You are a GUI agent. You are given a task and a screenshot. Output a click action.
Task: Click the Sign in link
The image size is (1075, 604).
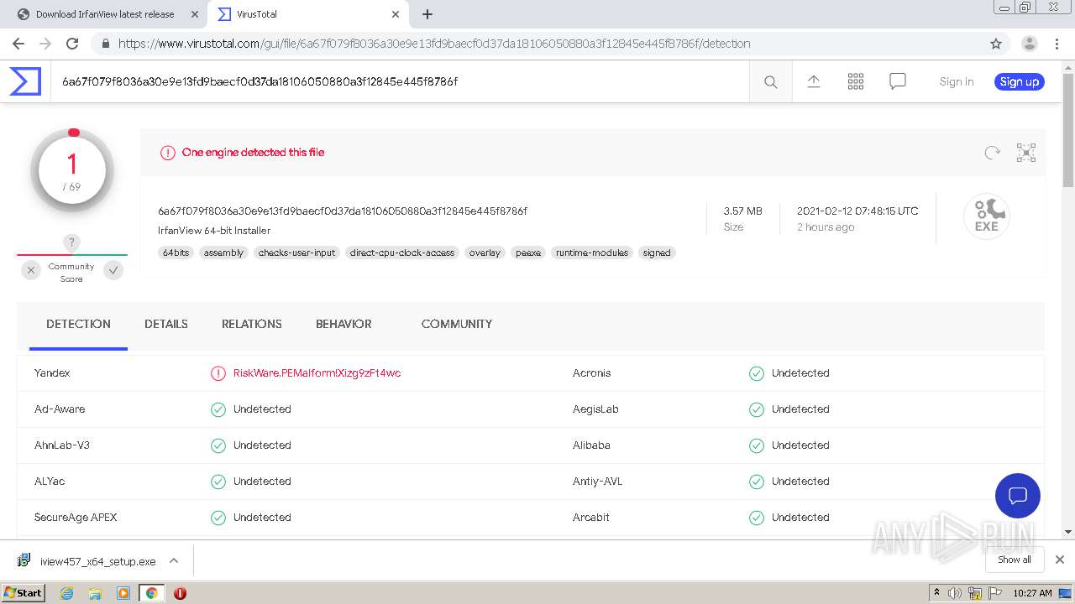point(957,81)
